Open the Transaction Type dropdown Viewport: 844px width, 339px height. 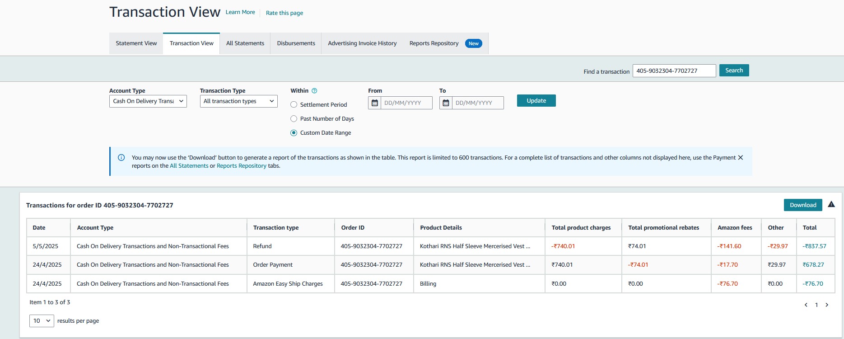[239, 101]
